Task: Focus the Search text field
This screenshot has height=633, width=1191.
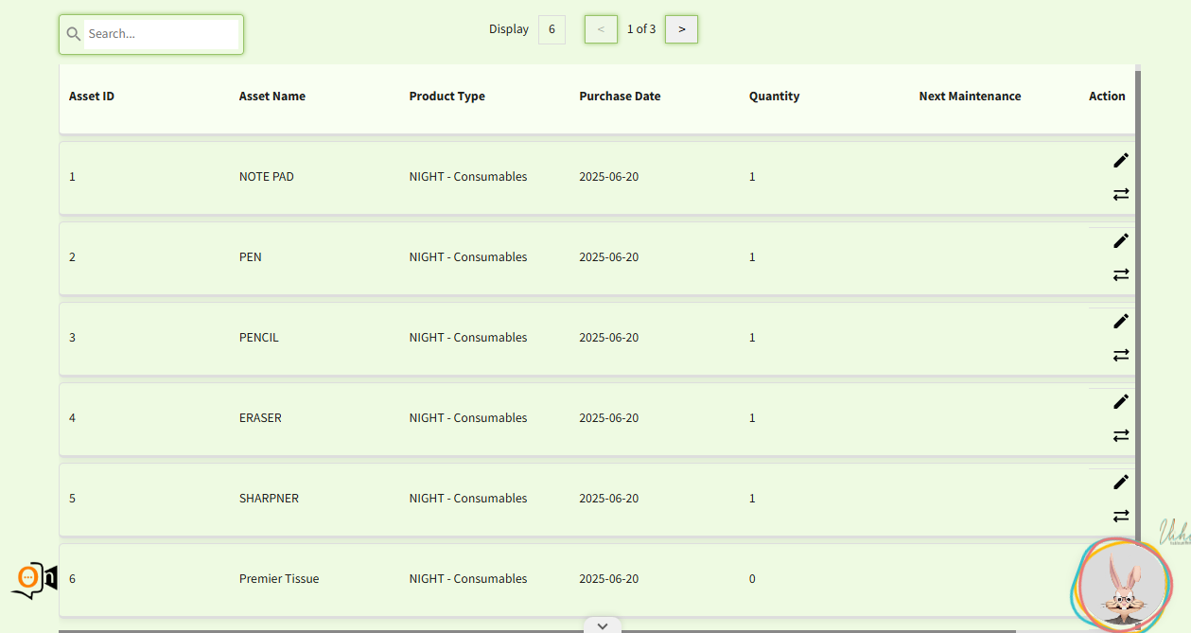Action: (161, 34)
